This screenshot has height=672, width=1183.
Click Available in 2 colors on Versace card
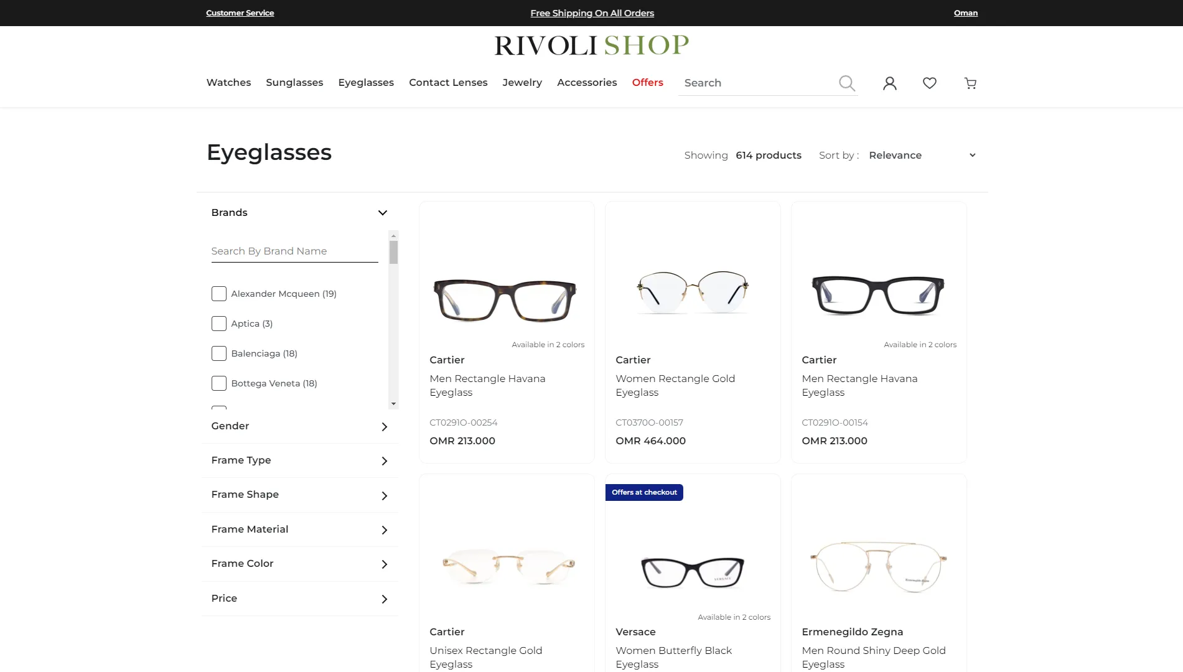[x=734, y=617]
